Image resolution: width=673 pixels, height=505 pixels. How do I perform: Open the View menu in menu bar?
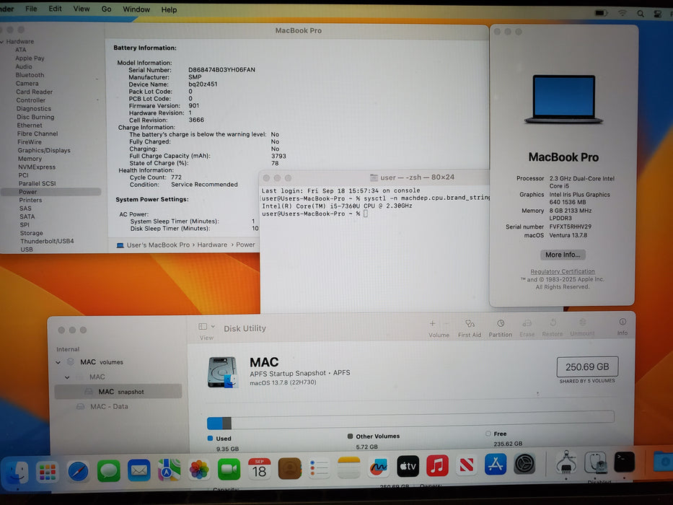click(x=82, y=9)
